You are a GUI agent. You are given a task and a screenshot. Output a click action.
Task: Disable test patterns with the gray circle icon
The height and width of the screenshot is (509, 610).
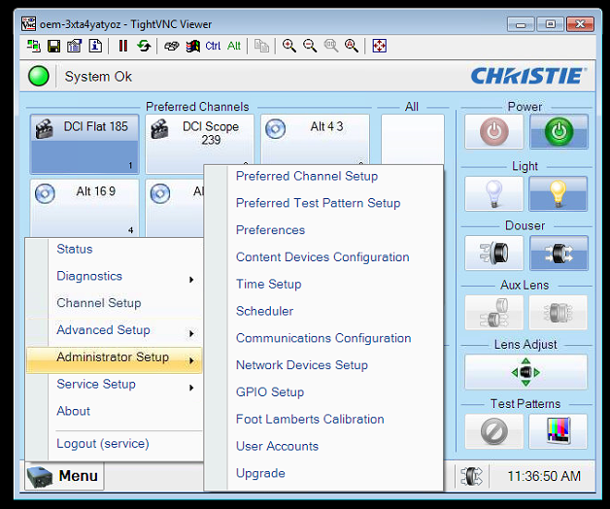[x=493, y=430]
